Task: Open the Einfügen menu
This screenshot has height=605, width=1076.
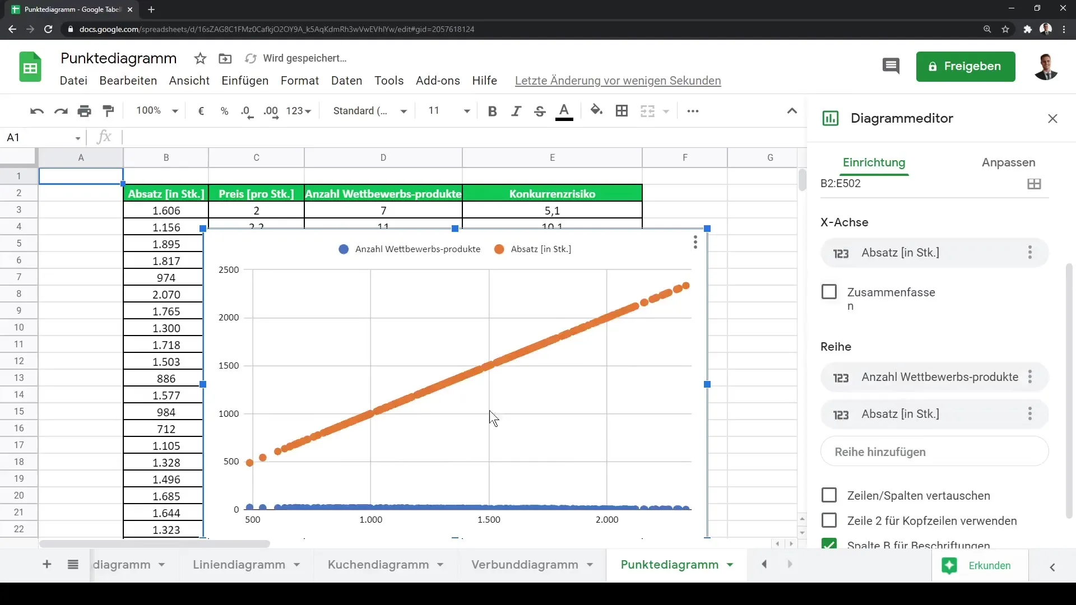Action: coord(245,81)
